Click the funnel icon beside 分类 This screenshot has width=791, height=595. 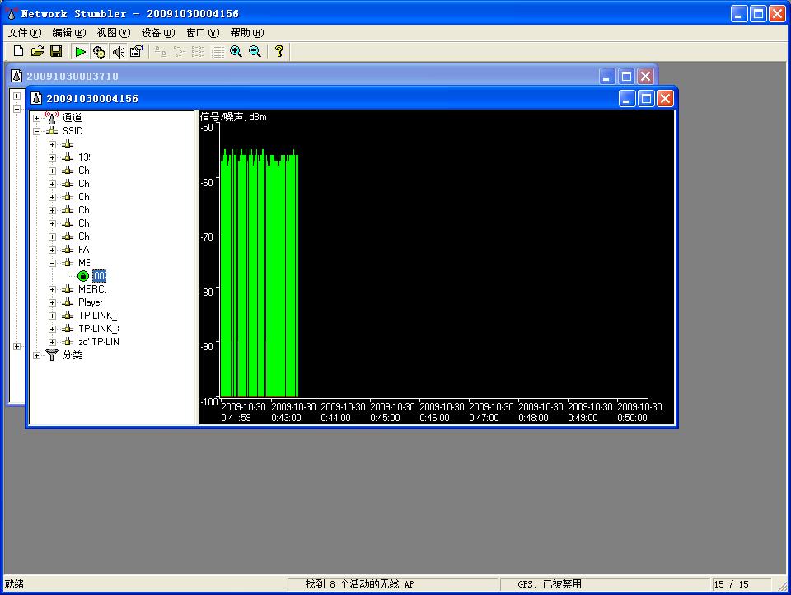pos(51,355)
